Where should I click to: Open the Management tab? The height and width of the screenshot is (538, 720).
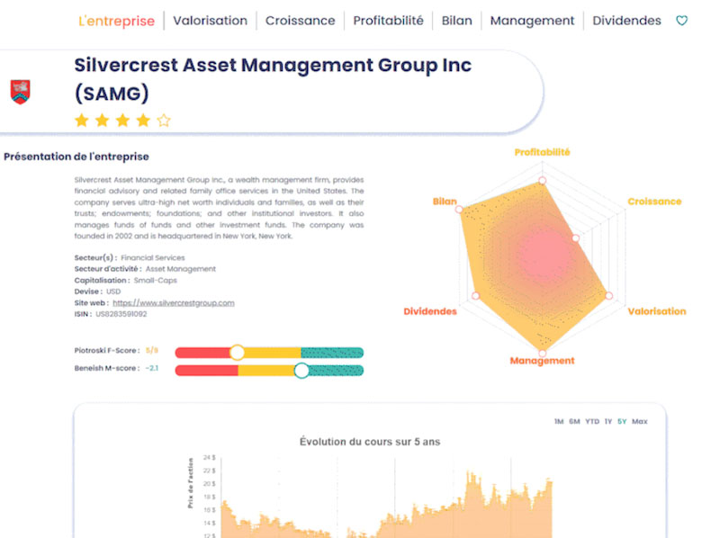(532, 21)
